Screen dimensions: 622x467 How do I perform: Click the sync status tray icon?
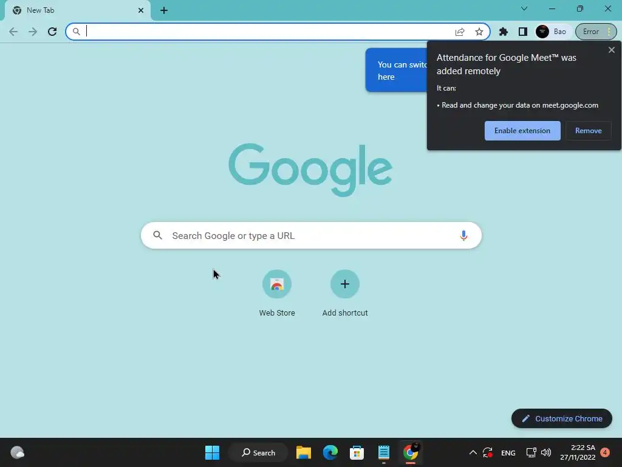[488, 452]
